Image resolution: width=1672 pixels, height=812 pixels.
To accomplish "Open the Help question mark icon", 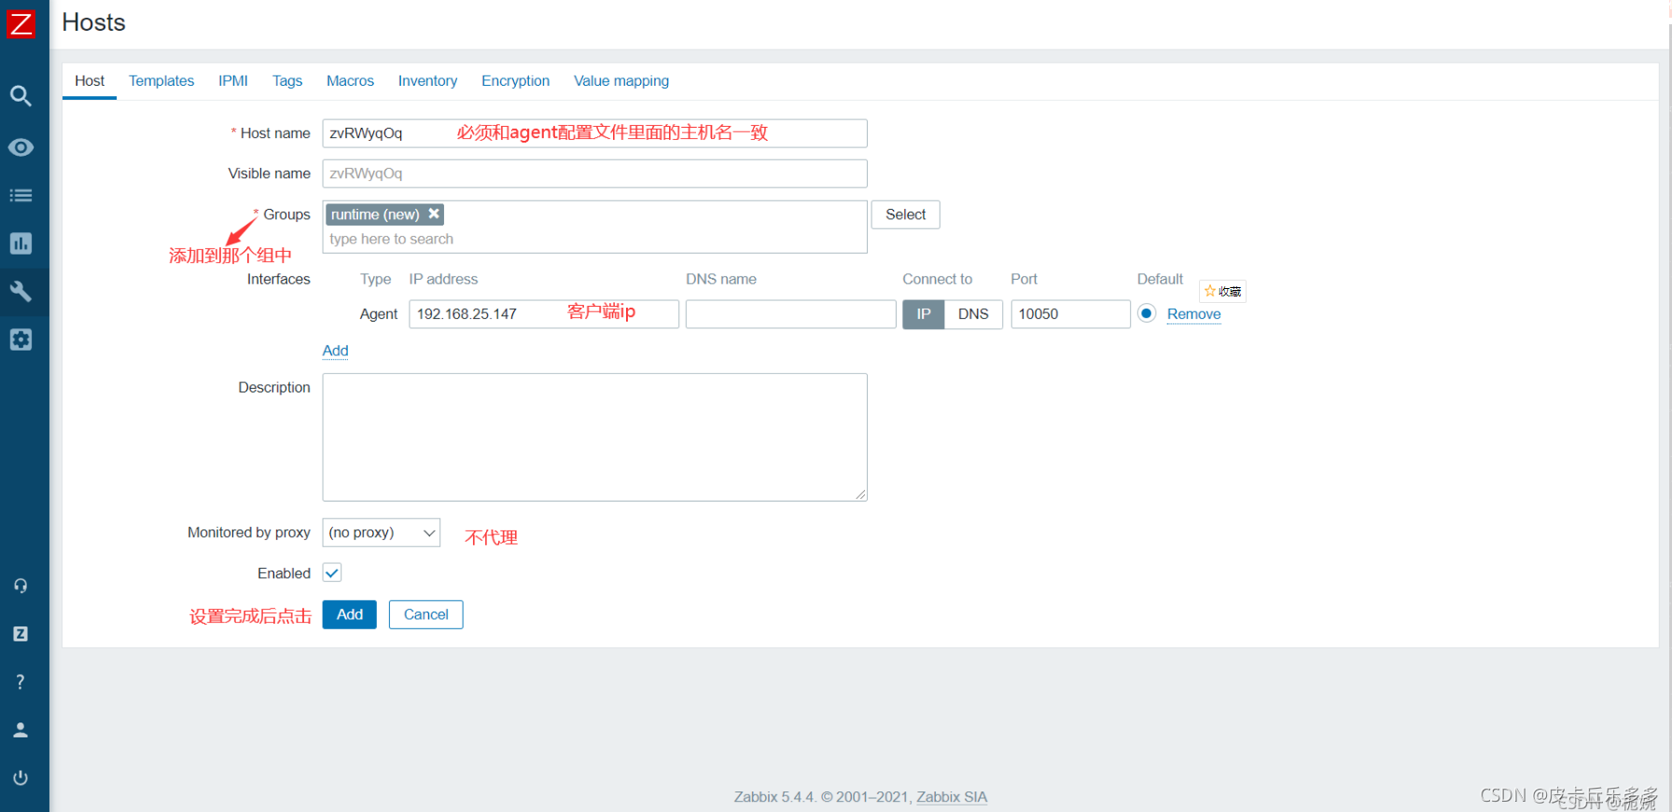I will coord(21,681).
